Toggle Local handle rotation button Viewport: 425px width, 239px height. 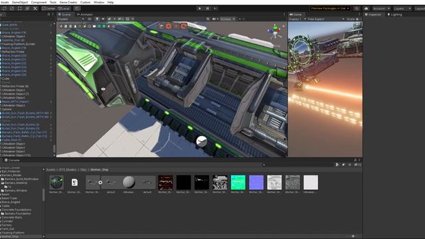click(x=64, y=9)
